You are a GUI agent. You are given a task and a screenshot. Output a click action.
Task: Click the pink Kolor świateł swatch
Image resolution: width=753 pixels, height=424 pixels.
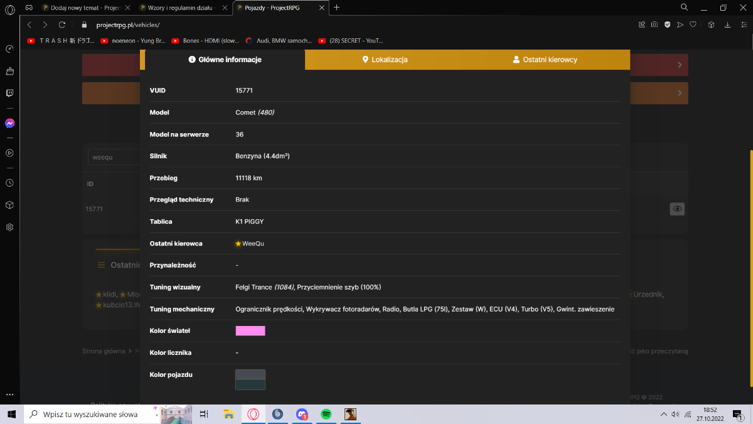point(250,330)
